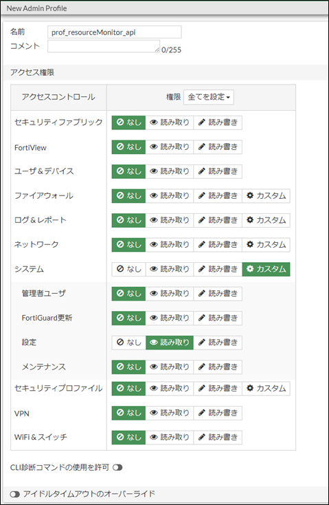This screenshot has height=505, width=329.
Task: Select カスタム for ネットワーク to expand
Action: (x=266, y=245)
